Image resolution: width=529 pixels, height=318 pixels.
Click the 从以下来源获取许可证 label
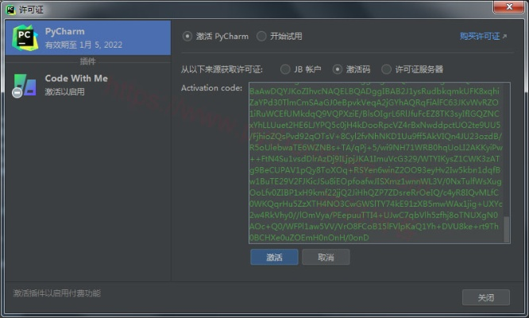[x=222, y=69]
